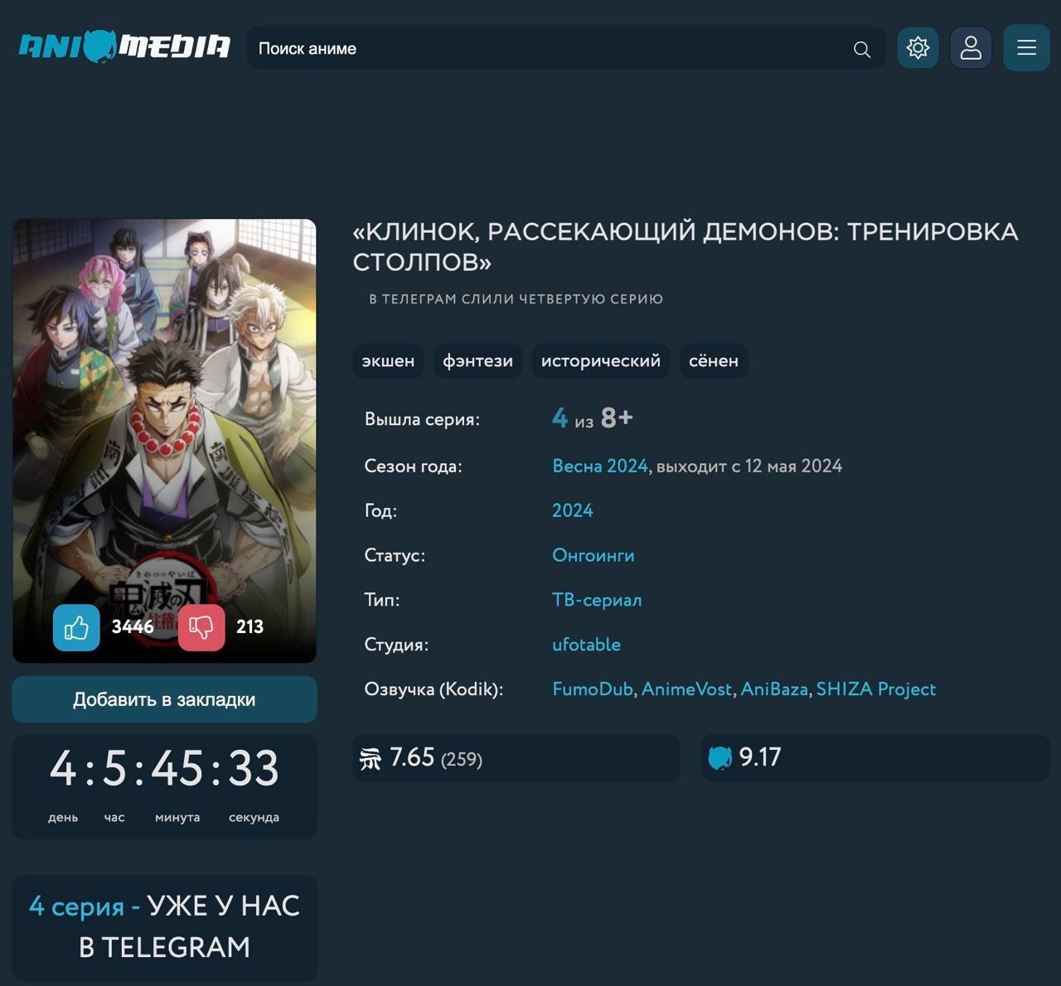This screenshot has width=1061, height=986.
Task: Click the AniMedia rating mascot icon
Action: click(x=719, y=757)
